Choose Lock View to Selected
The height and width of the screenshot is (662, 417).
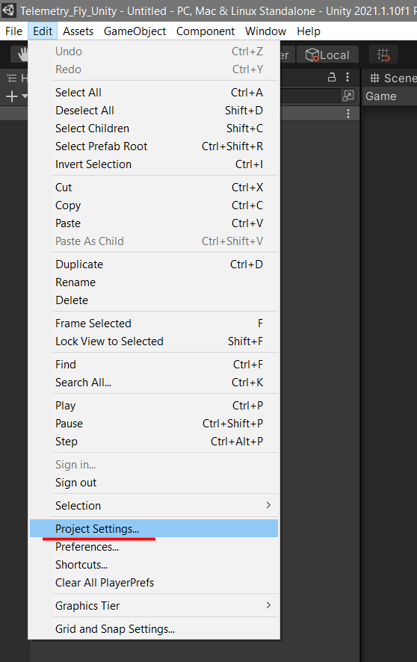point(154,341)
